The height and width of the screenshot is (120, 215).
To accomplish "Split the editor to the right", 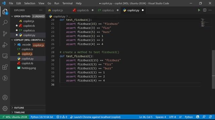I will 205,10.
